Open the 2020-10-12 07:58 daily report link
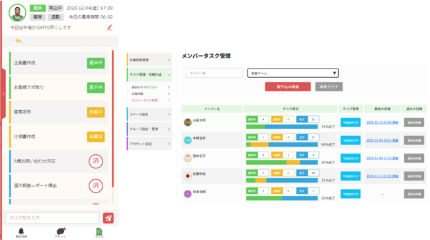This screenshot has width=430, height=240. (x=382, y=123)
